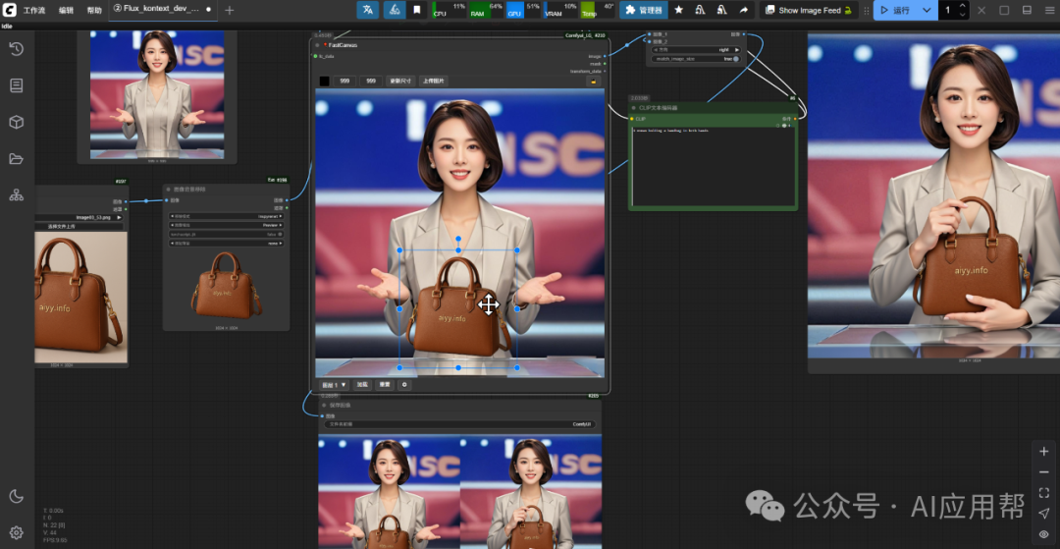The image size is (1060, 549).
Task: Change direction value right arrow
Action: (x=737, y=50)
